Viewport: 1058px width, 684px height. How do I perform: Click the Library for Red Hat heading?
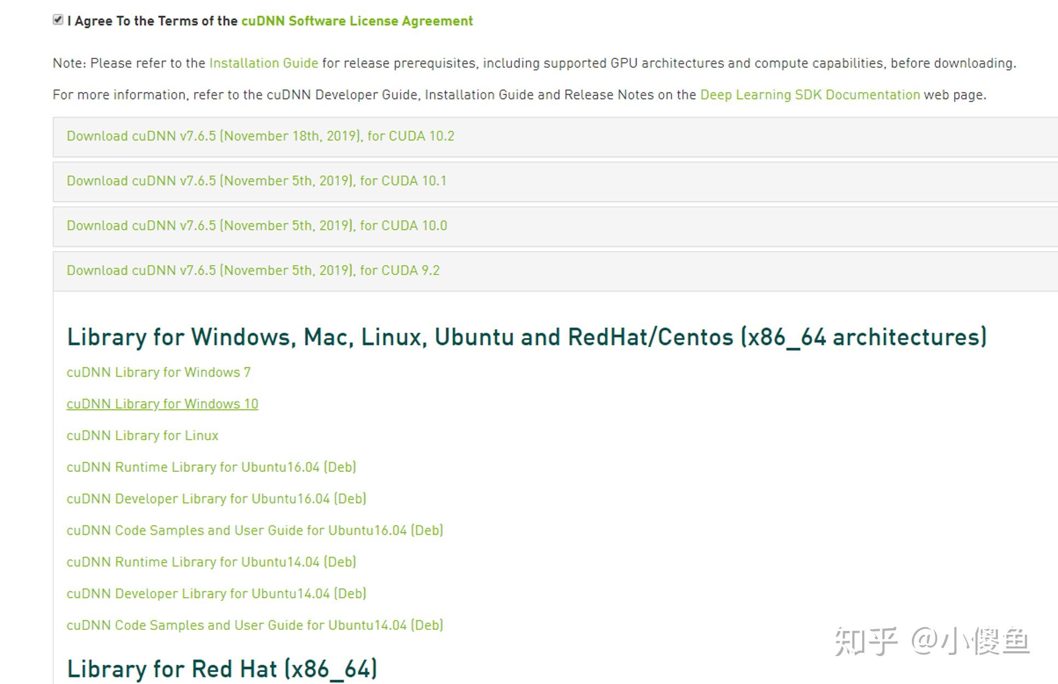(x=222, y=669)
